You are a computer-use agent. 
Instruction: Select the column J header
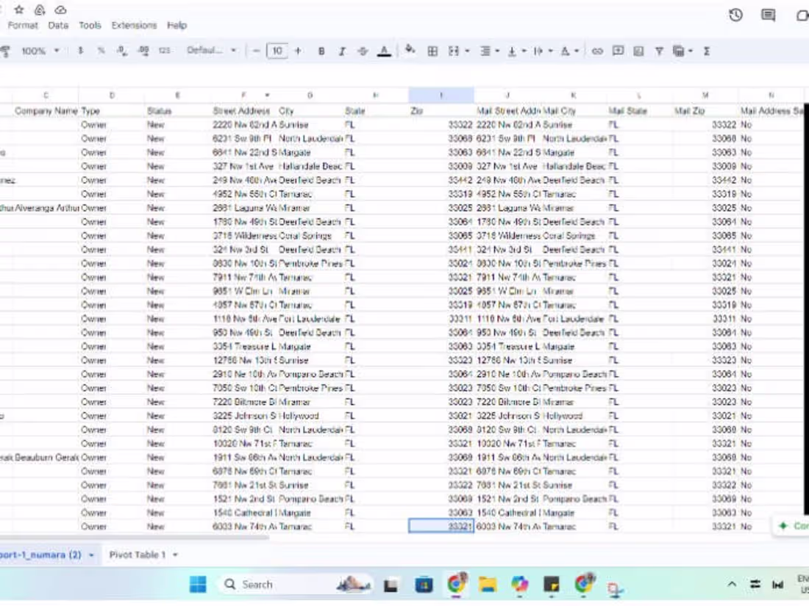[x=507, y=95]
